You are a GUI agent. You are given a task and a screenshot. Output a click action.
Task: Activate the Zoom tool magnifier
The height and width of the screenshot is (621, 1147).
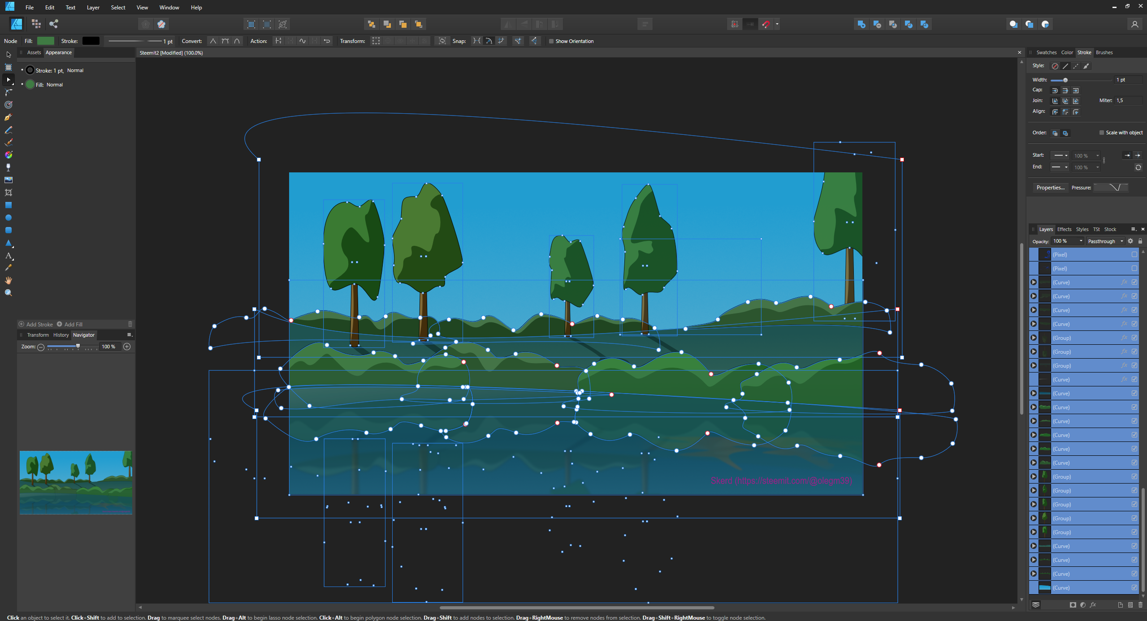click(8, 293)
